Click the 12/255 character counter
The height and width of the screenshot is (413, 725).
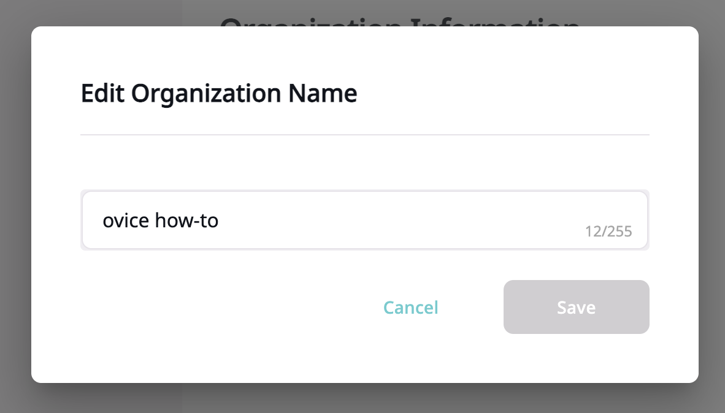pos(608,231)
